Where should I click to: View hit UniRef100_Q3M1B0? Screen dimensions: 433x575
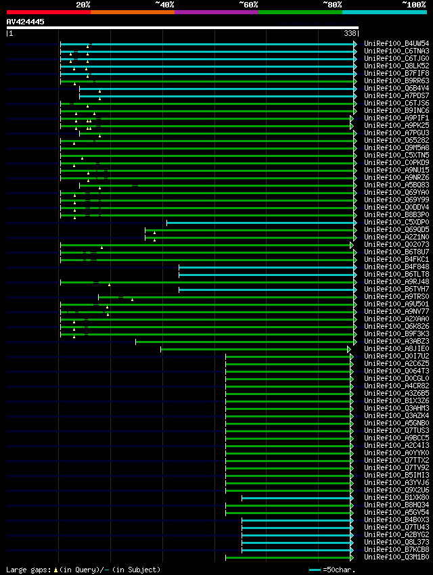point(396,557)
